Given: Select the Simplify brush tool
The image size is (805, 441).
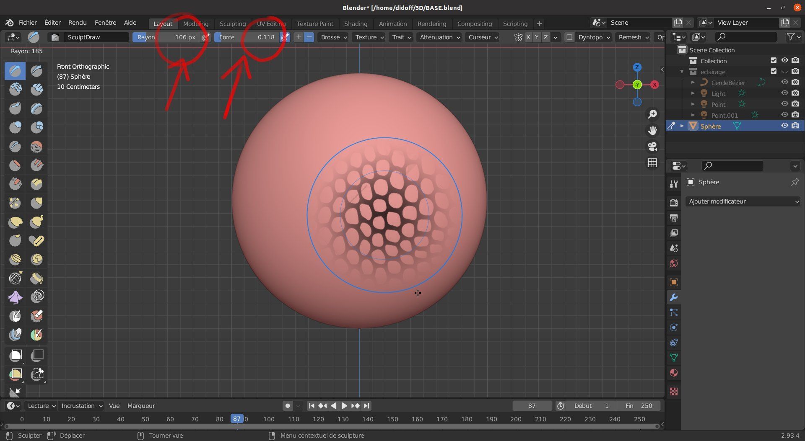Looking at the screenshot, I should (36, 297).
